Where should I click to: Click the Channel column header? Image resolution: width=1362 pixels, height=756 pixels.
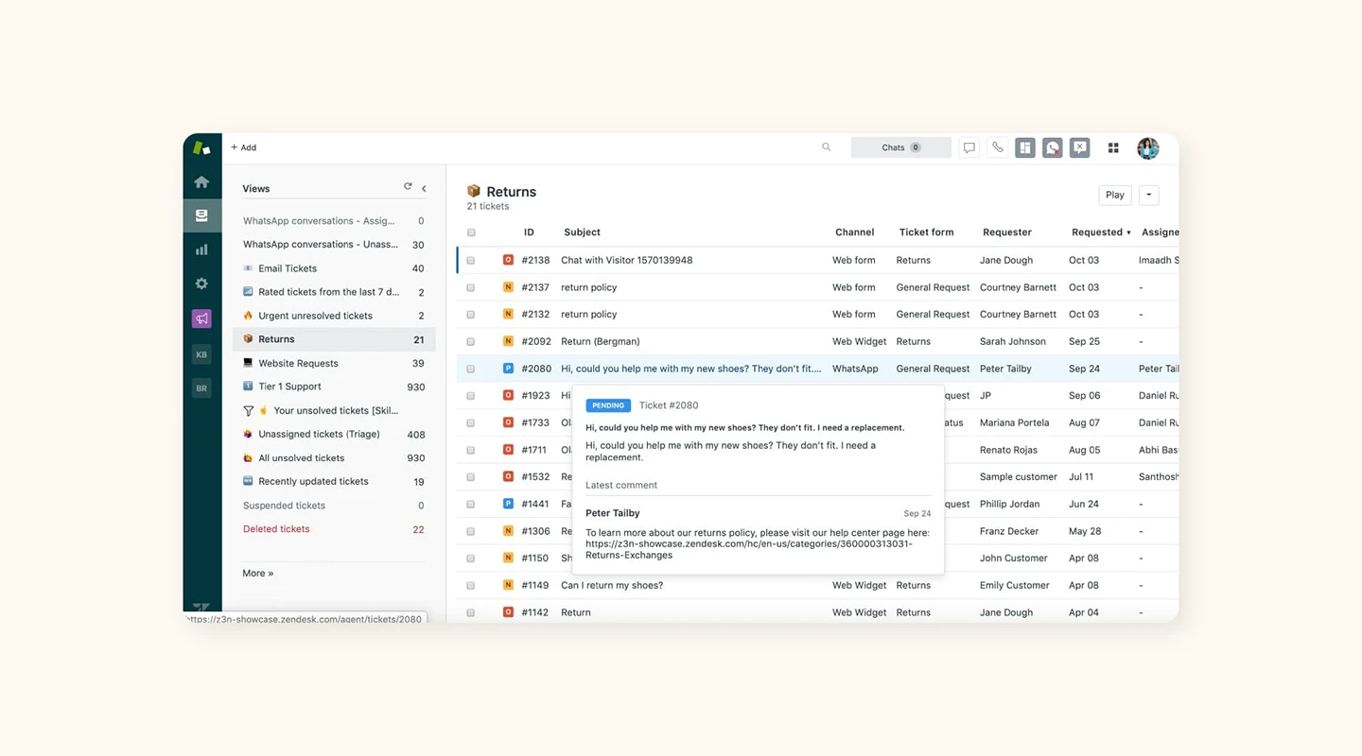click(854, 232)
